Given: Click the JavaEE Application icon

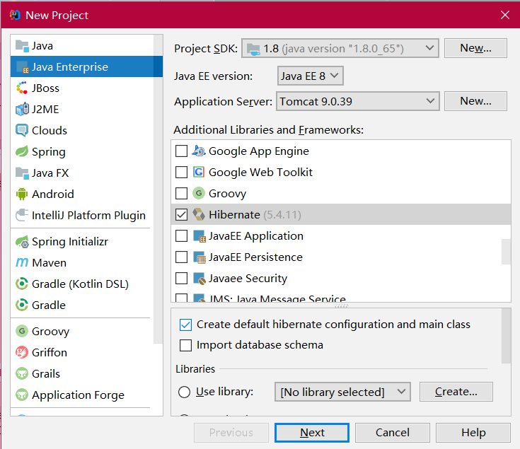Looking at the screenshot, I should point(200,236).
